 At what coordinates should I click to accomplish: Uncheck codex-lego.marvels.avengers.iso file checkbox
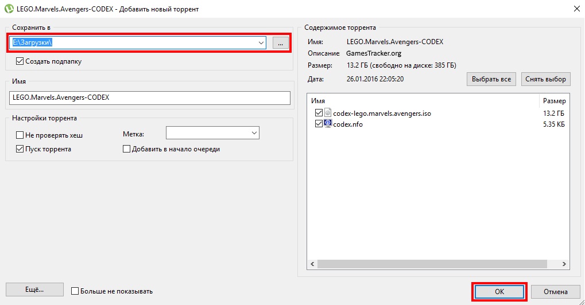point(319,113)
